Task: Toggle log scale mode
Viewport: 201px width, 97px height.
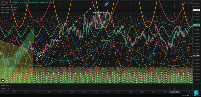Action: coord(195,95)
